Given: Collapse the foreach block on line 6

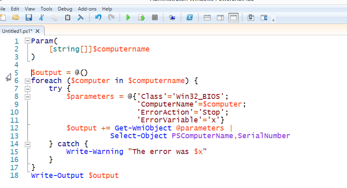Looking at the screenshot, I should tap(27, 81).
